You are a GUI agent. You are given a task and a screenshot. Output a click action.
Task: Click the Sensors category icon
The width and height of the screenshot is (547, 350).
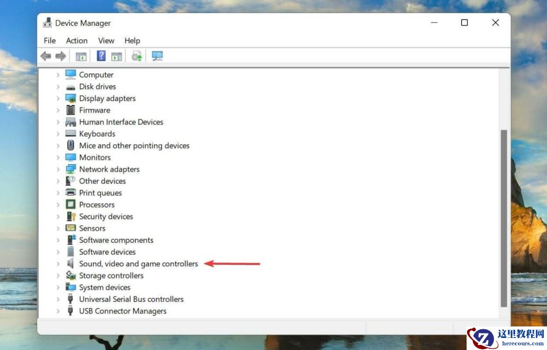point(71,228)
